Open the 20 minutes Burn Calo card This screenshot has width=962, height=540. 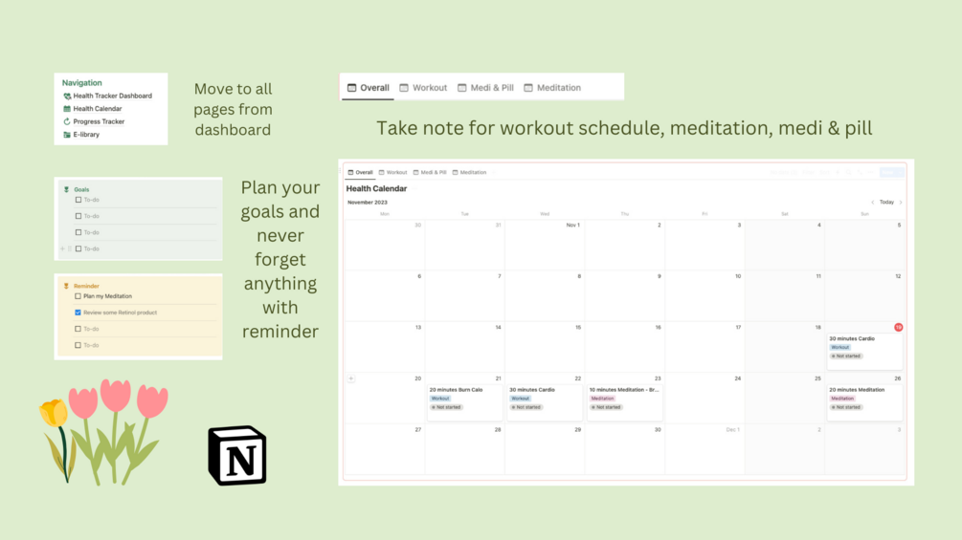[x=464, y=398]
